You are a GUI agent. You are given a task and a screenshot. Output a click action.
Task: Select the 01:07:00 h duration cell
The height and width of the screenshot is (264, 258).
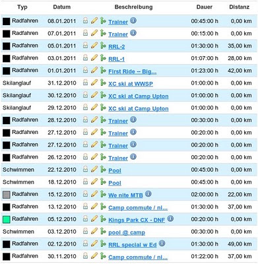pyautogui.click(x=205, y=58)
